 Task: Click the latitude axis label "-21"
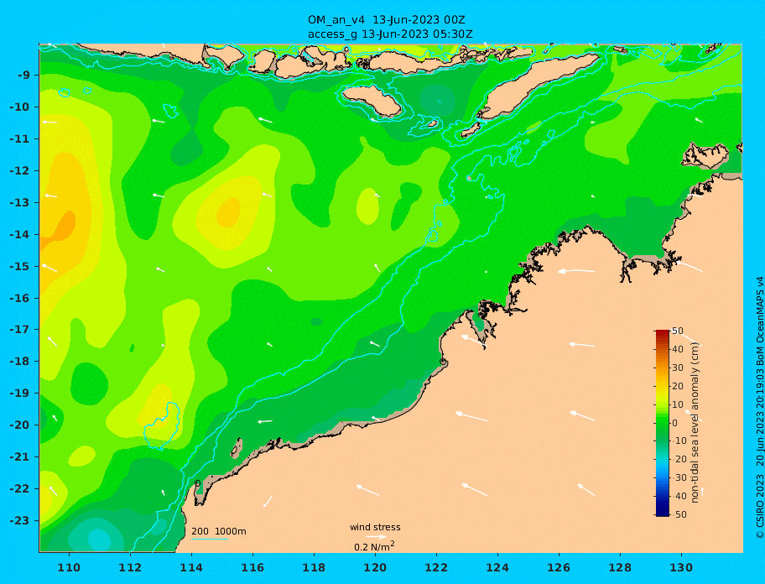20,457
